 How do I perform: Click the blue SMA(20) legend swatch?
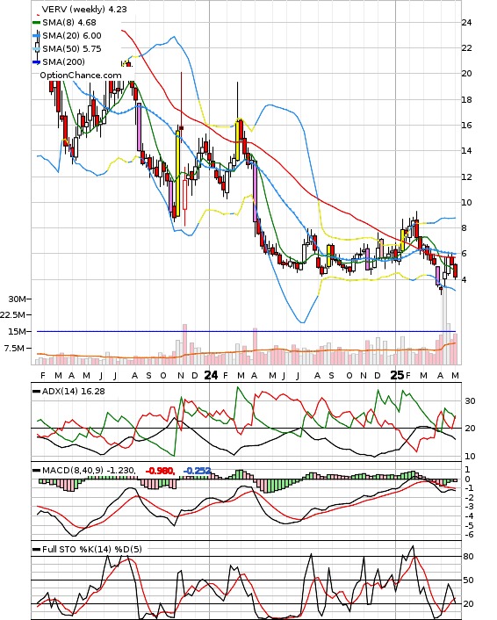pyautogui.click(x=36, y=36)
